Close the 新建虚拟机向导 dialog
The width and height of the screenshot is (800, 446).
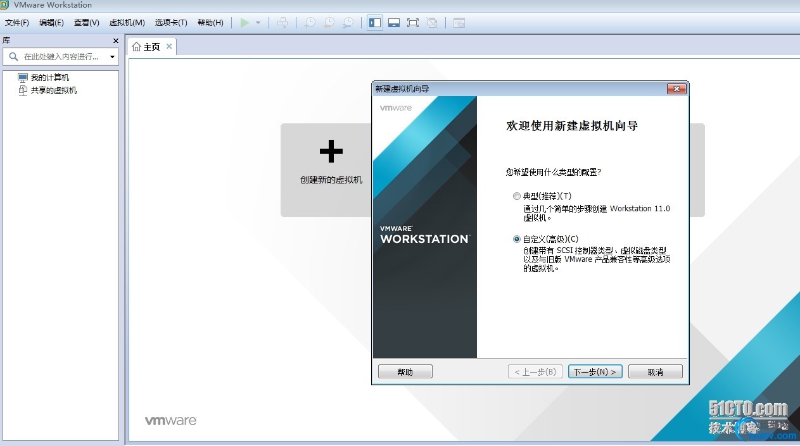pyautogui.click(x=676, y=89)
